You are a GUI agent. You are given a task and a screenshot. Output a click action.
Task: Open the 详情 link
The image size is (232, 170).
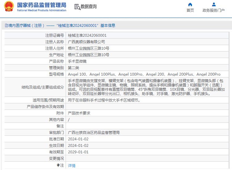[x=71, y=165]
